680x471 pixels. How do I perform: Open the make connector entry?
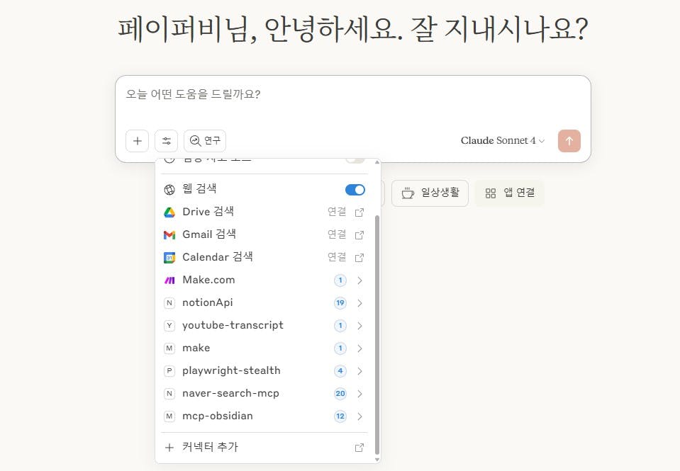pyautogui.click(x=264, y=348)
